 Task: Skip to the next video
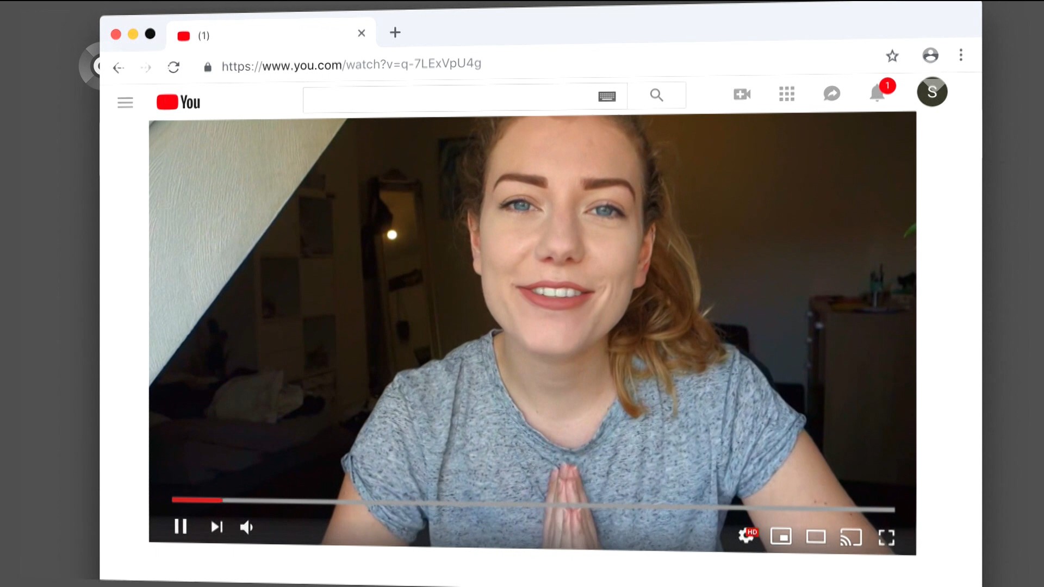[216, 527]
